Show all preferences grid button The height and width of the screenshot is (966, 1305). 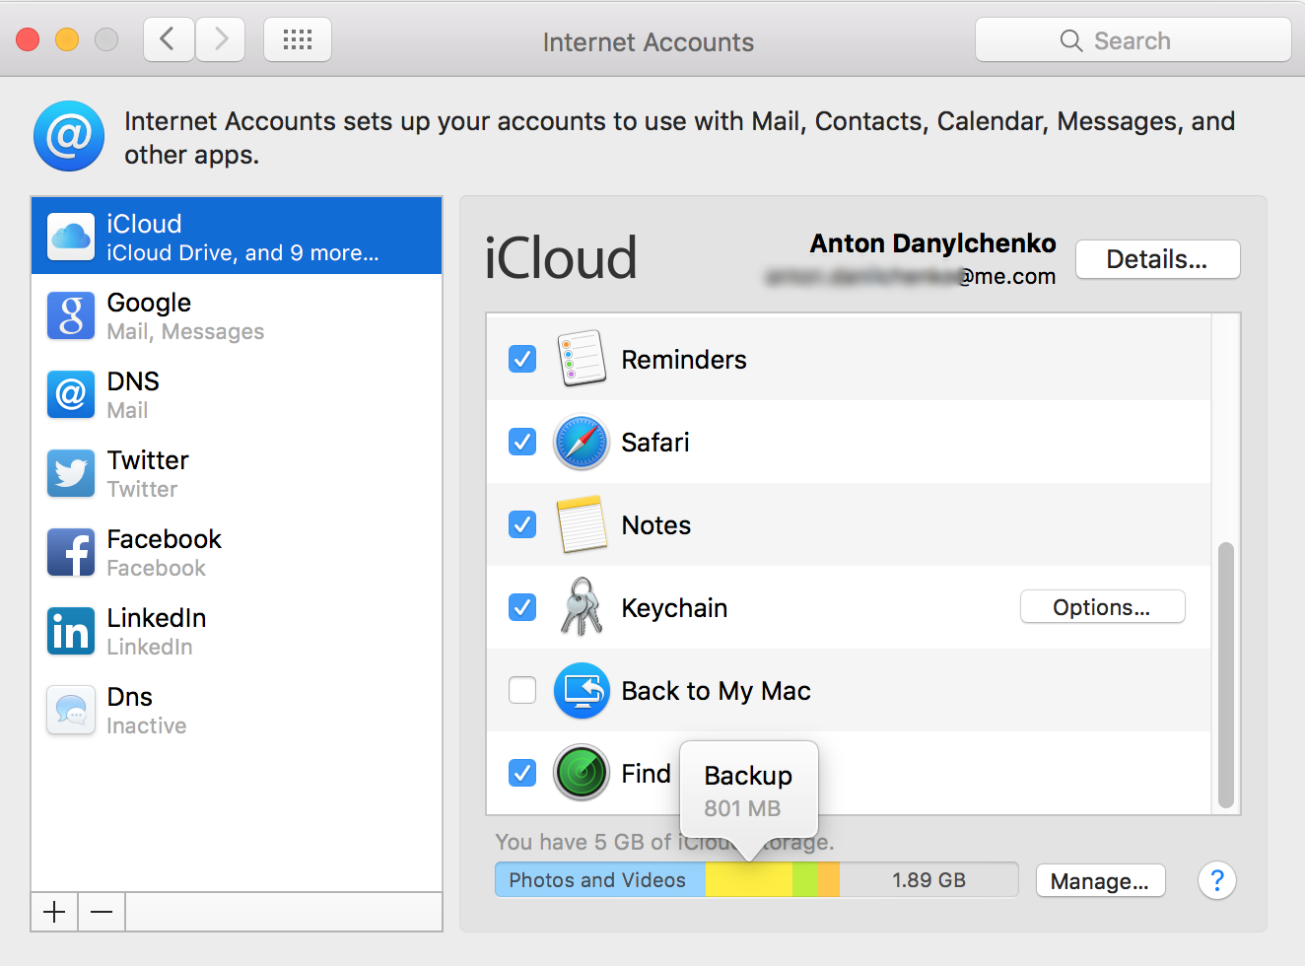pyautogui.click(x=298, y=40)
